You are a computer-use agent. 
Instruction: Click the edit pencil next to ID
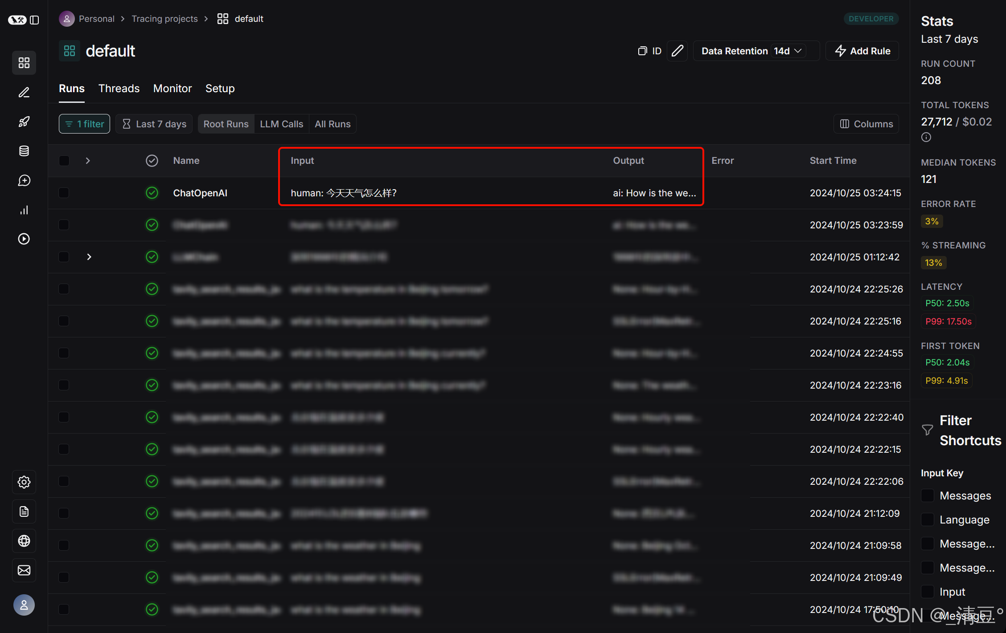(678, 51)
